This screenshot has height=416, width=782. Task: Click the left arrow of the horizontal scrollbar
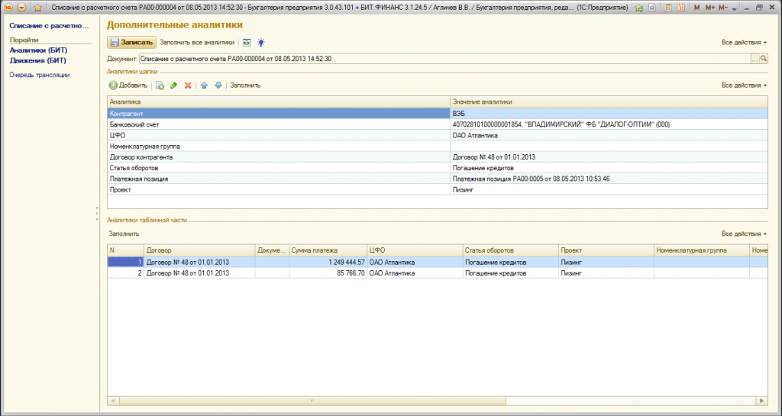(113, 401)
